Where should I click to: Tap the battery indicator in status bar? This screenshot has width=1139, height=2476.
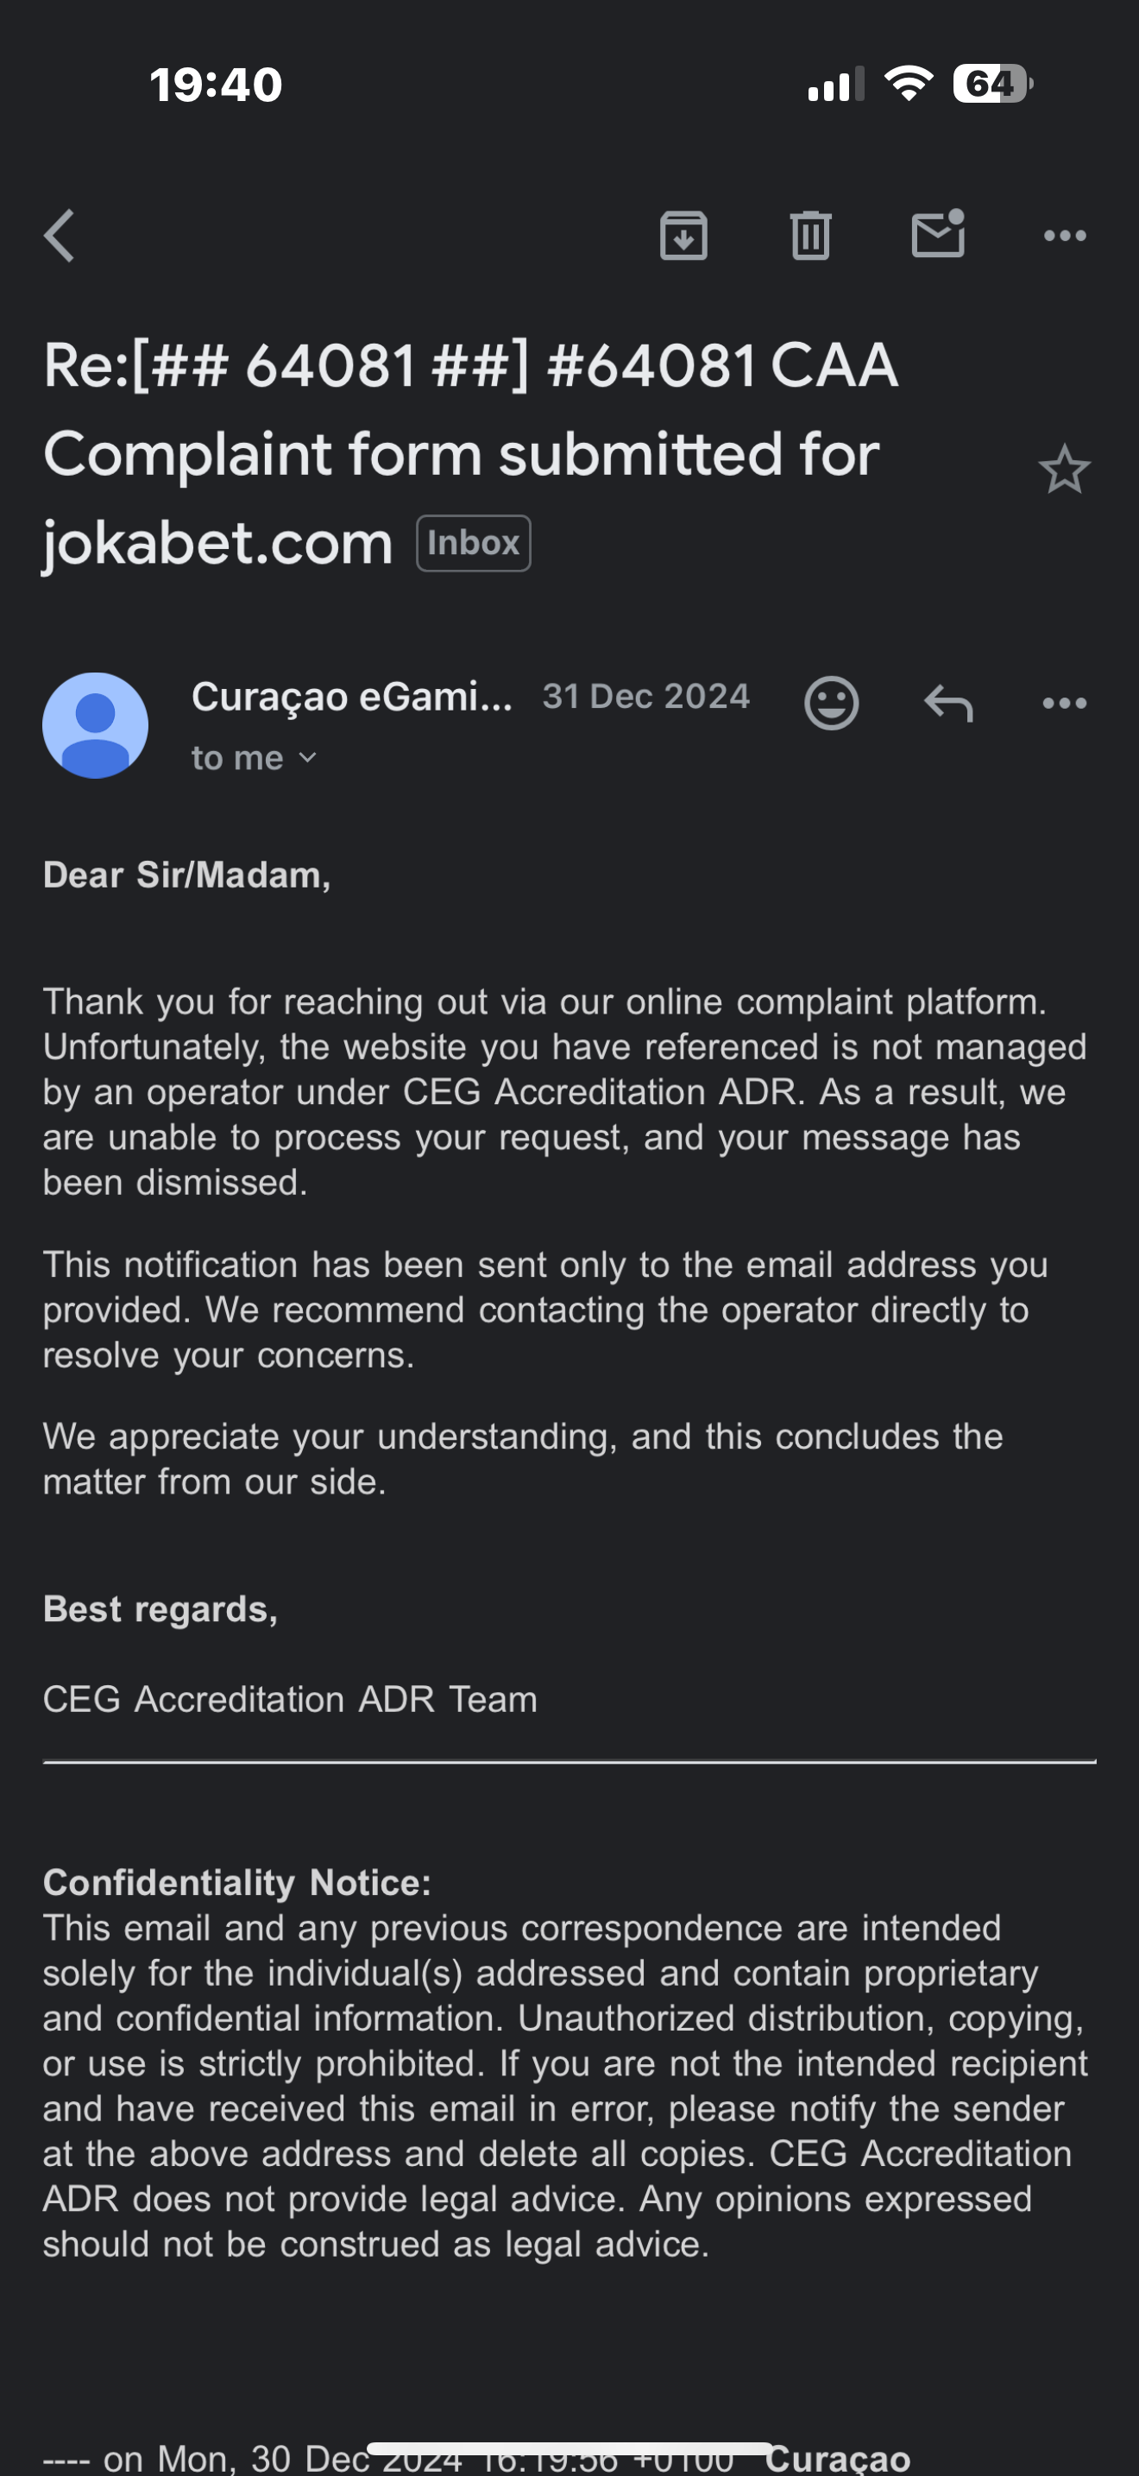[992, 84]
